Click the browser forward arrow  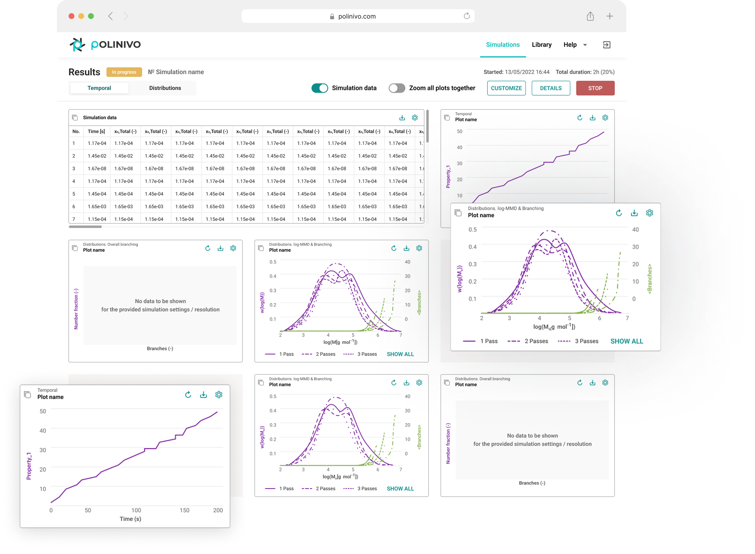(126, 16)
